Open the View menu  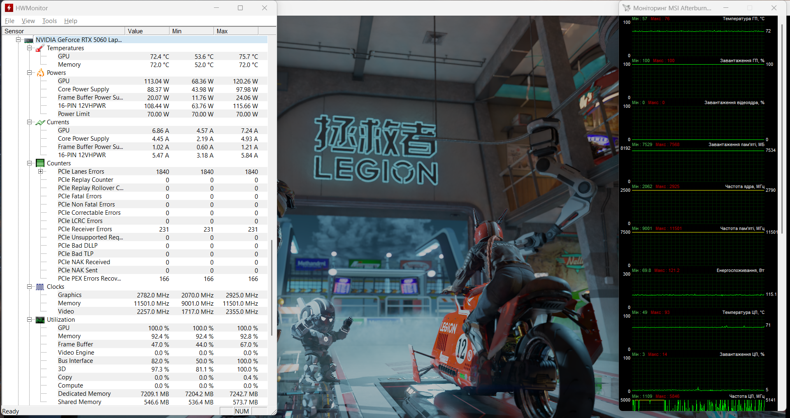28,21
